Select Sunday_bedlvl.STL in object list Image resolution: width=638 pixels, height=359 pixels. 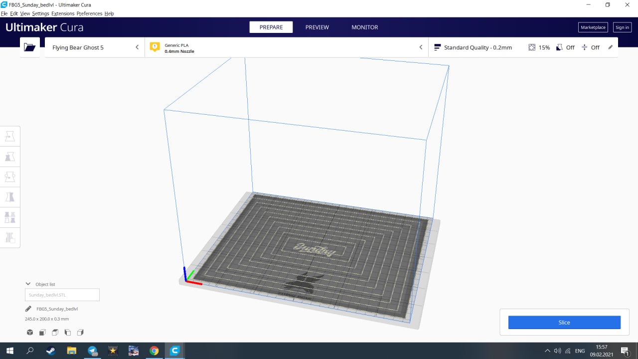pyautogui.click(x=62, y=295)
